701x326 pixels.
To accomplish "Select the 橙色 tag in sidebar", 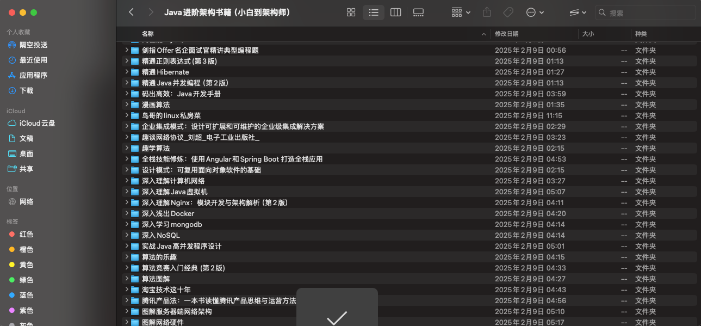I will click(x=20, y=249).
